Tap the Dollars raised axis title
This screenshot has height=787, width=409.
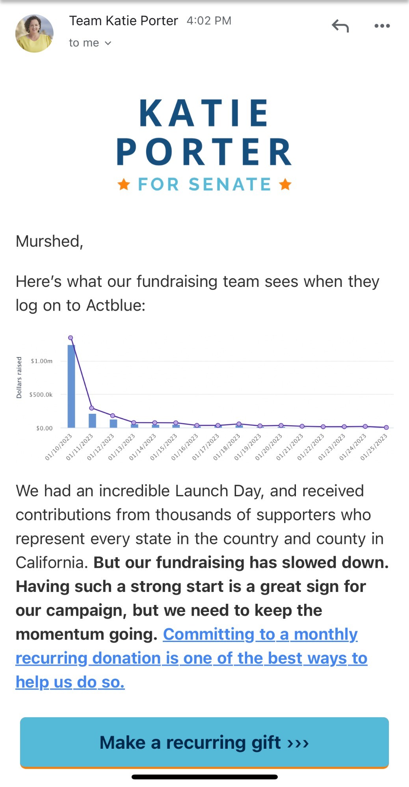[x=19, y=378]
